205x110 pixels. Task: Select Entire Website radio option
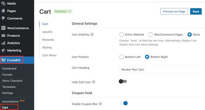[121, 34]
